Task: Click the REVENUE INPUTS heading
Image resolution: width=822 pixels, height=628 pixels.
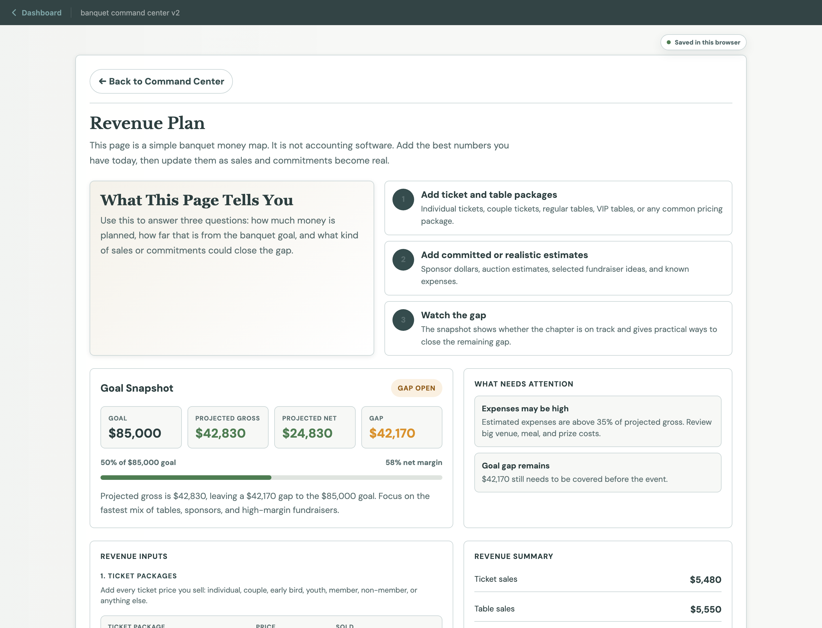Action: click(134, 556)
